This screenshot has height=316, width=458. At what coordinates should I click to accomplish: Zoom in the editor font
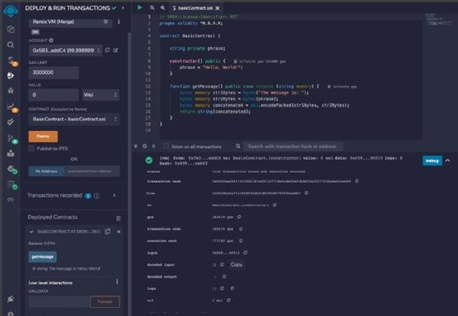click(163, 8)
